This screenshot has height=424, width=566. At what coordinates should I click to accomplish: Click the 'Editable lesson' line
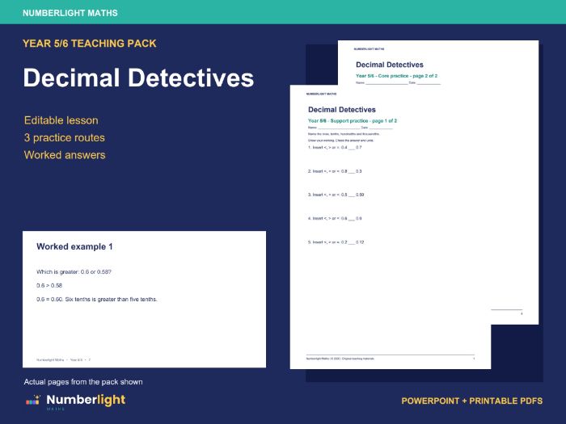[61, 120]
